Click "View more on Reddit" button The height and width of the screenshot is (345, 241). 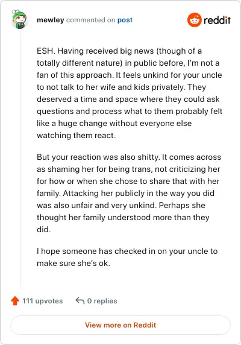tap(120, 325)
